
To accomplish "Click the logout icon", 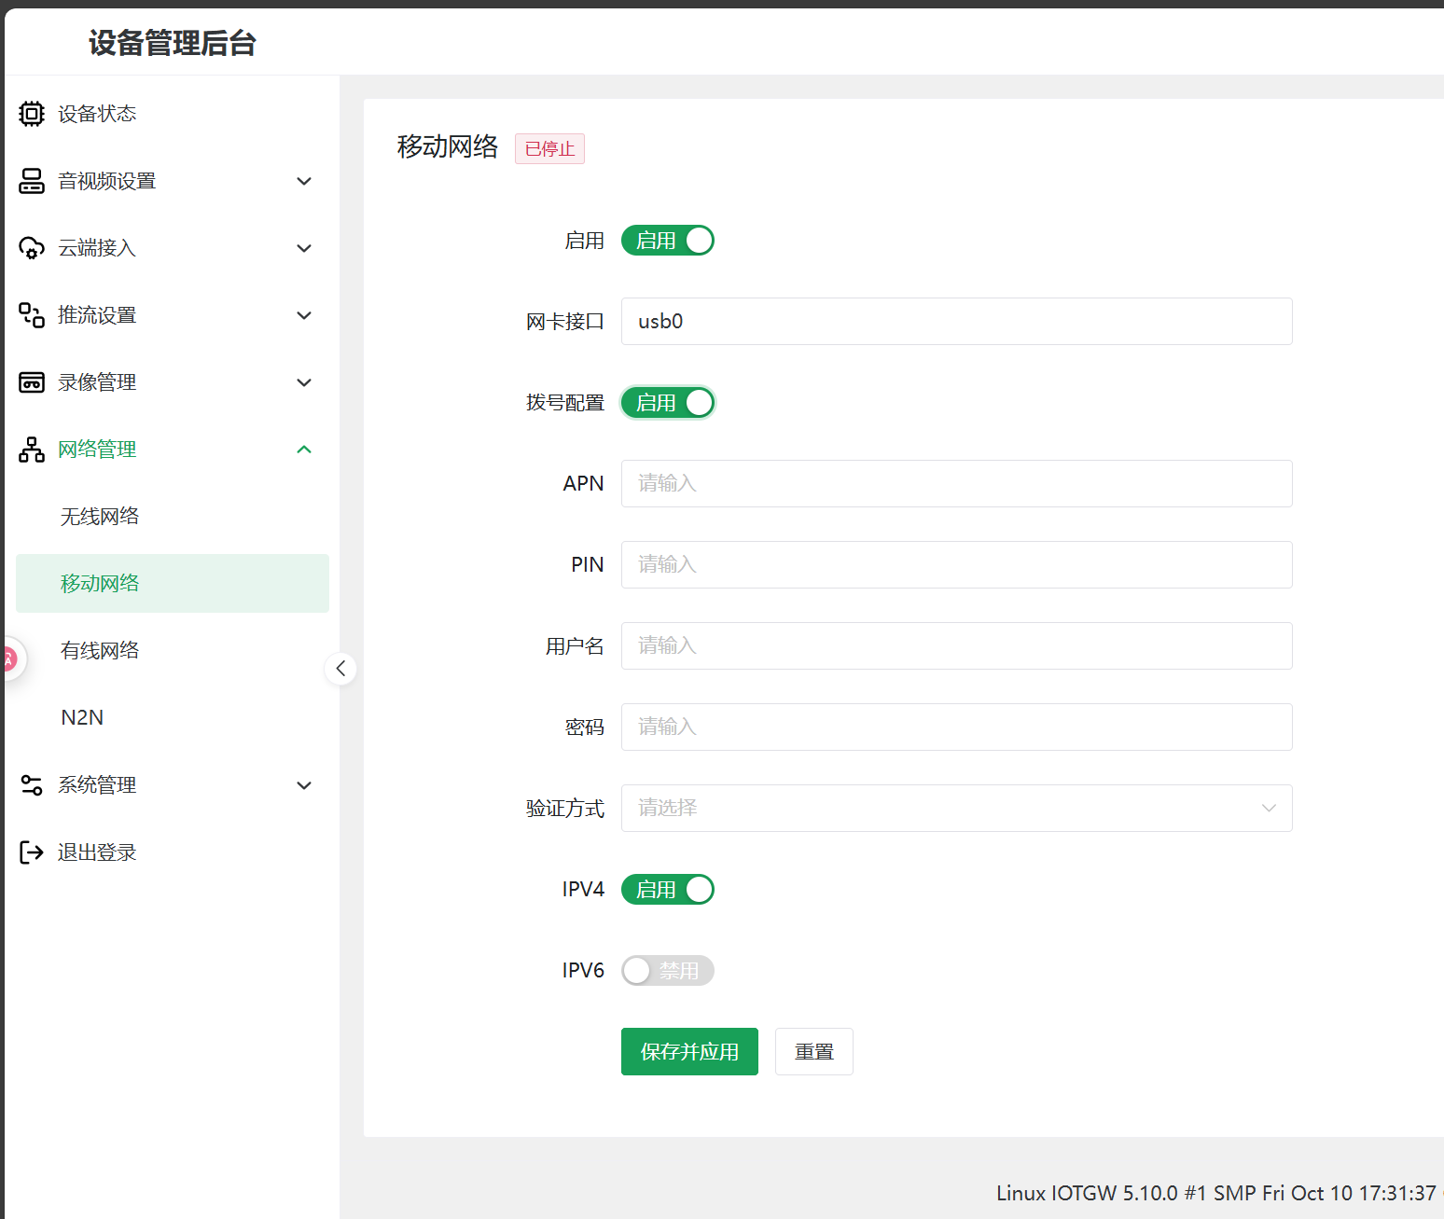I will coord(32,852).
